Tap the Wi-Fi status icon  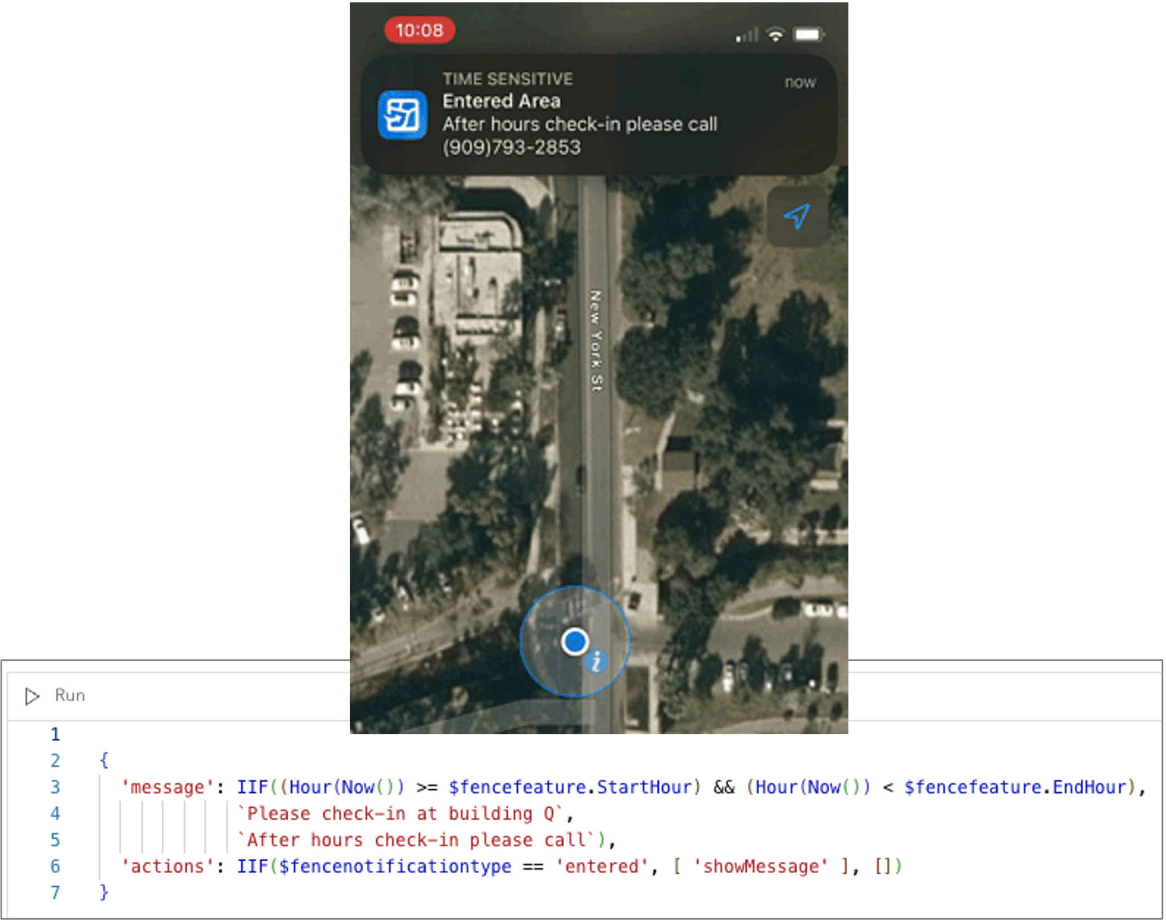[x=775, y=34]
